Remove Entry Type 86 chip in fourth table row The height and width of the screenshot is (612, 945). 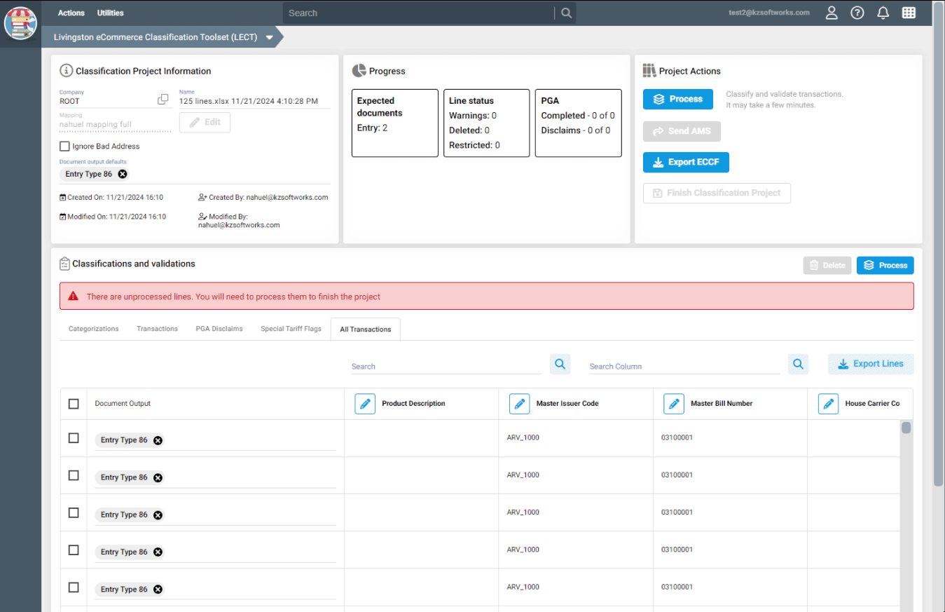(x=158, y=552)
